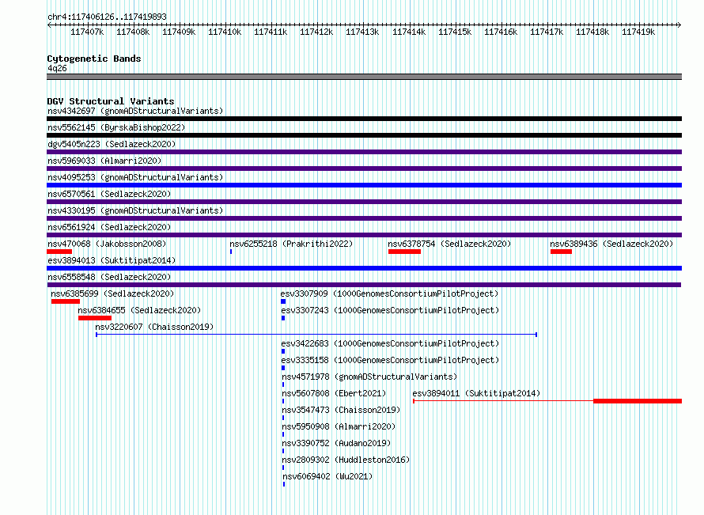
Task: Open the esv3307909 (1000GenomesConsortiumPilotProject) label
Action: pos(389,293)
